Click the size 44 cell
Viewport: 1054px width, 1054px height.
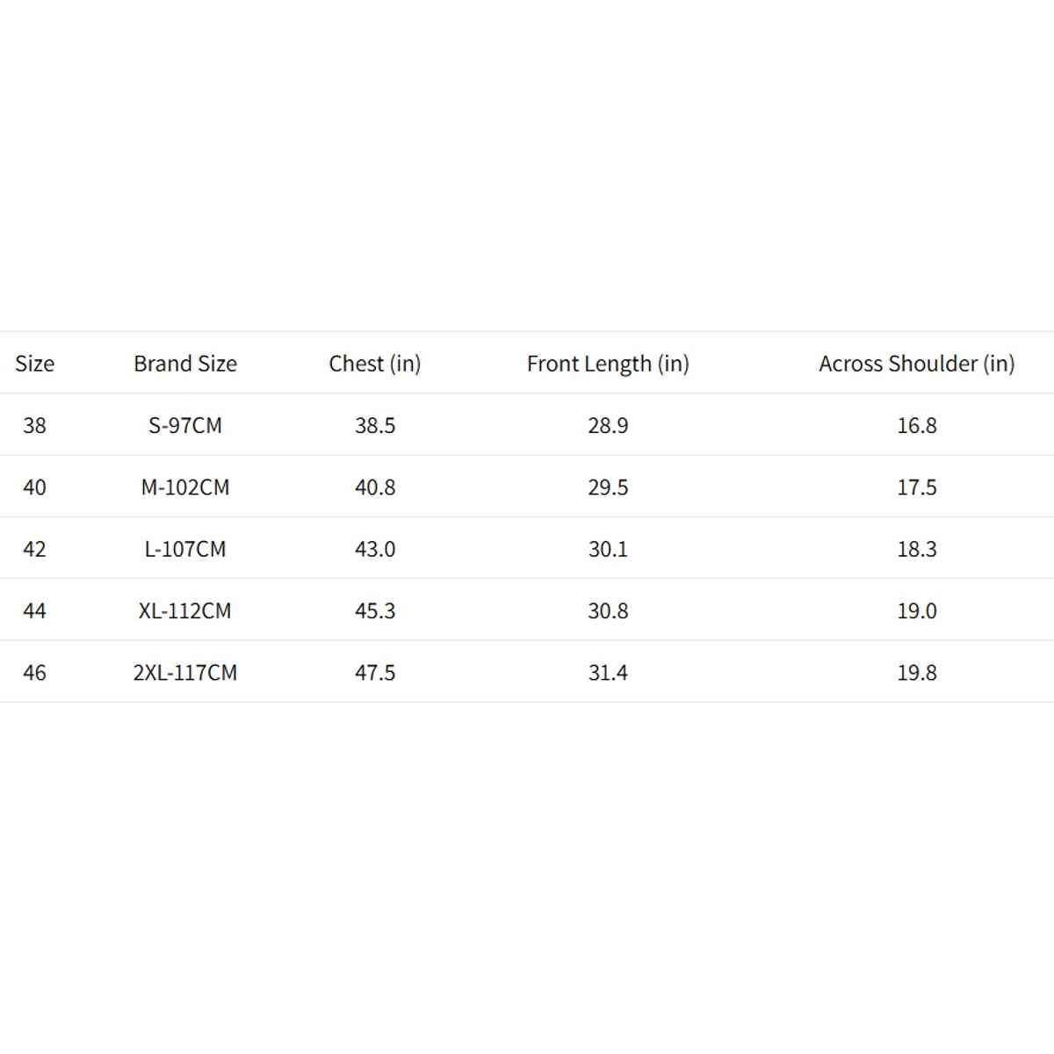34,611
